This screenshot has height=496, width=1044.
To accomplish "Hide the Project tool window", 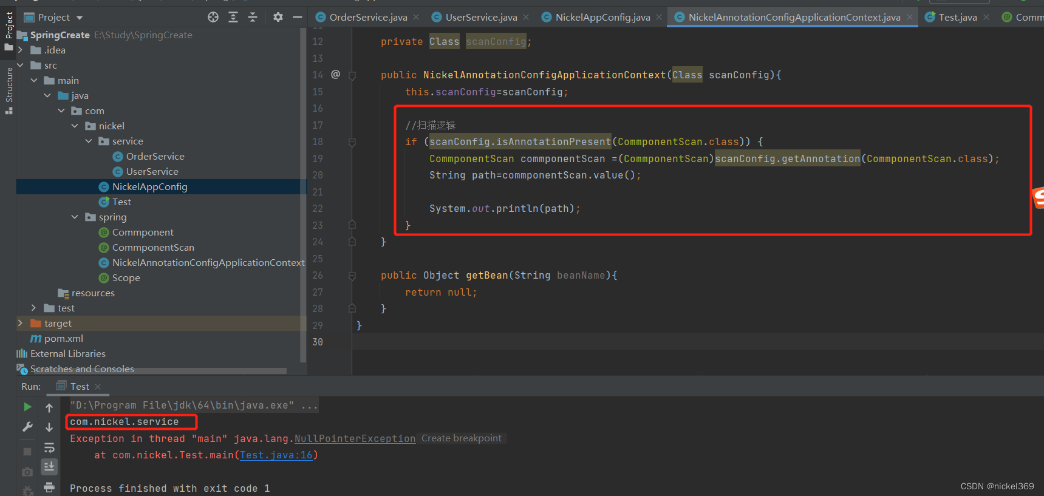I will (298, 17).
